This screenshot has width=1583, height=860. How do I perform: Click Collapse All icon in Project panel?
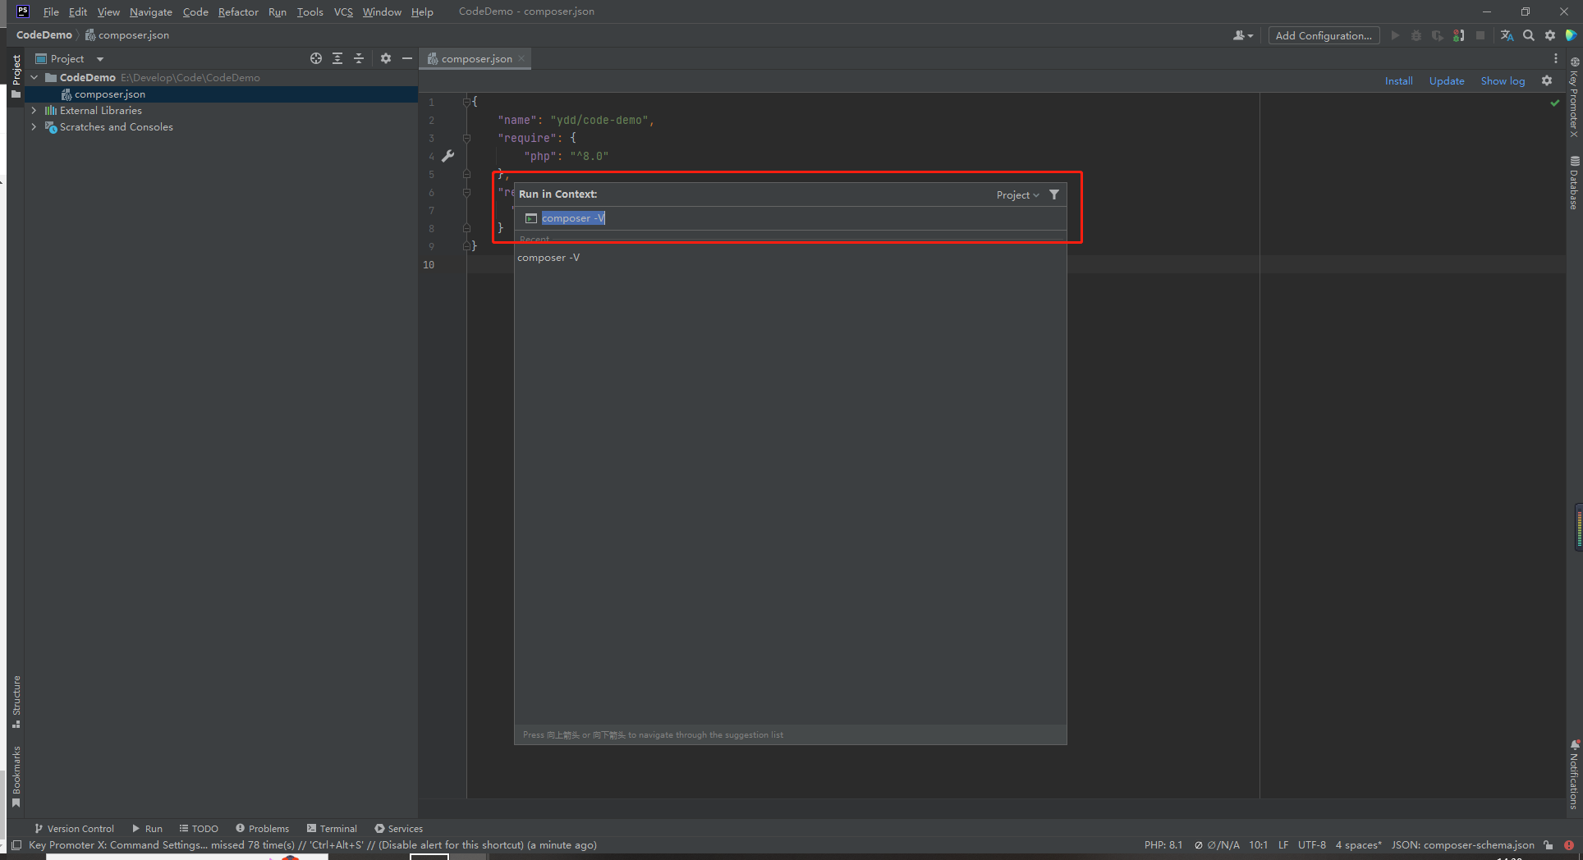359,58
